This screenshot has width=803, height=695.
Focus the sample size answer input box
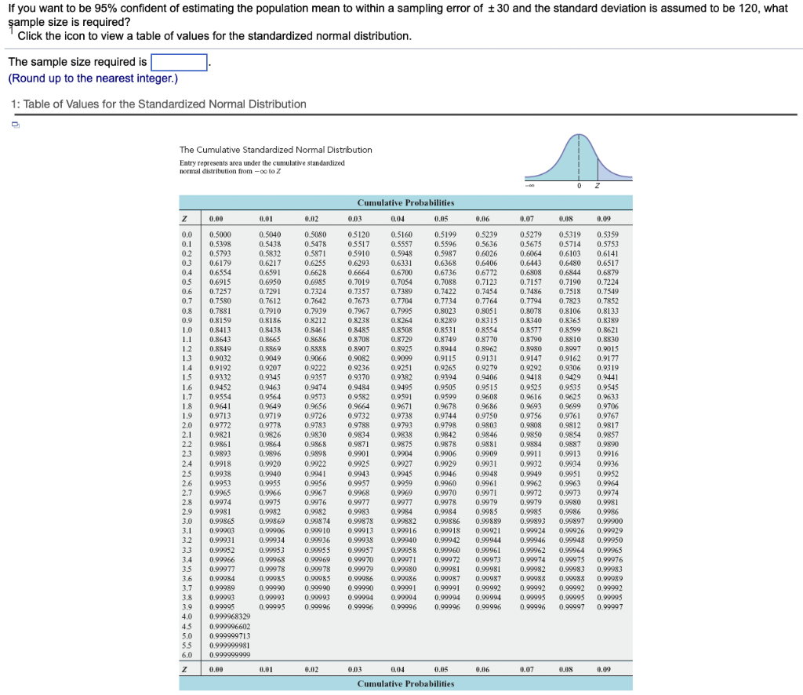(179, 63)
